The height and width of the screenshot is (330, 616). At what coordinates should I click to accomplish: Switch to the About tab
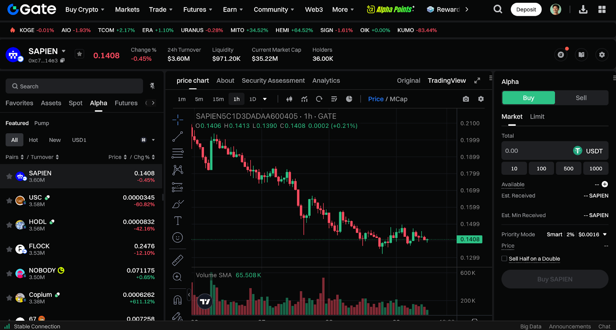tap(225, 80)
